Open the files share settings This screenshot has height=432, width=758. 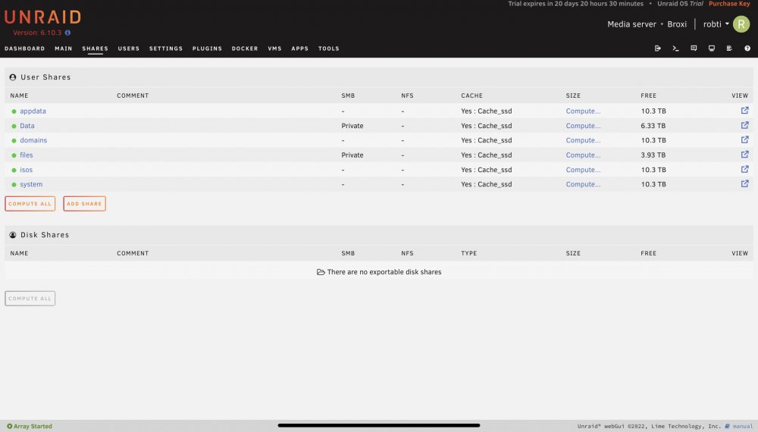pyautogui.click(x=27, y=155)
